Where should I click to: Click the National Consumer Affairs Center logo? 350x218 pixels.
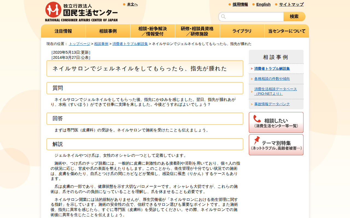click(81, 12)
